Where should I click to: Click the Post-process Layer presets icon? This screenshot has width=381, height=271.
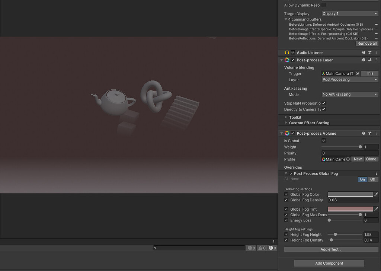tap(370, 60)
